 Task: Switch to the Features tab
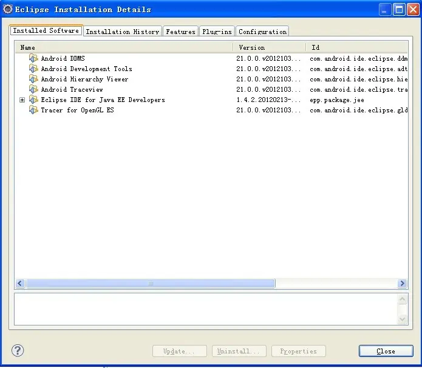(x=180, y=32)
